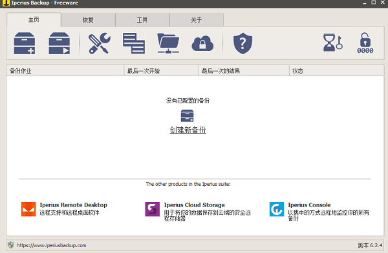
Task: Click the create new backup toolbar icon
Action: [x=25, y=43]
